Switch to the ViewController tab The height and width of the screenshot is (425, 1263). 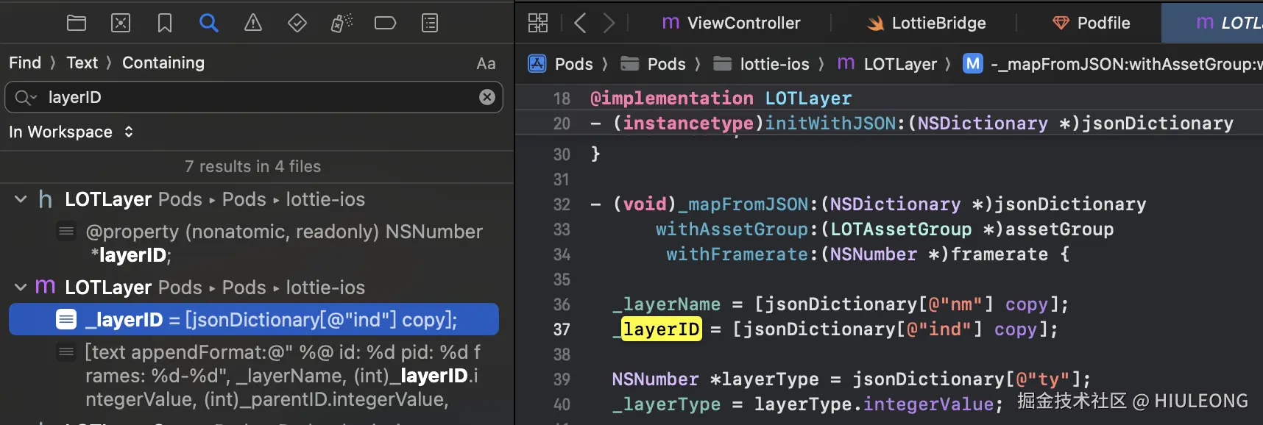tap(731, 24)
